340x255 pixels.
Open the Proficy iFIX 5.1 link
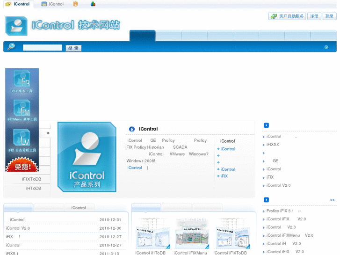(283, 211)
